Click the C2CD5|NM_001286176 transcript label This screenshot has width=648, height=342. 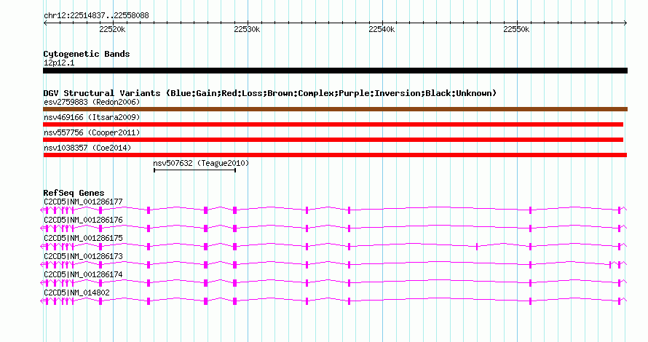83,220
